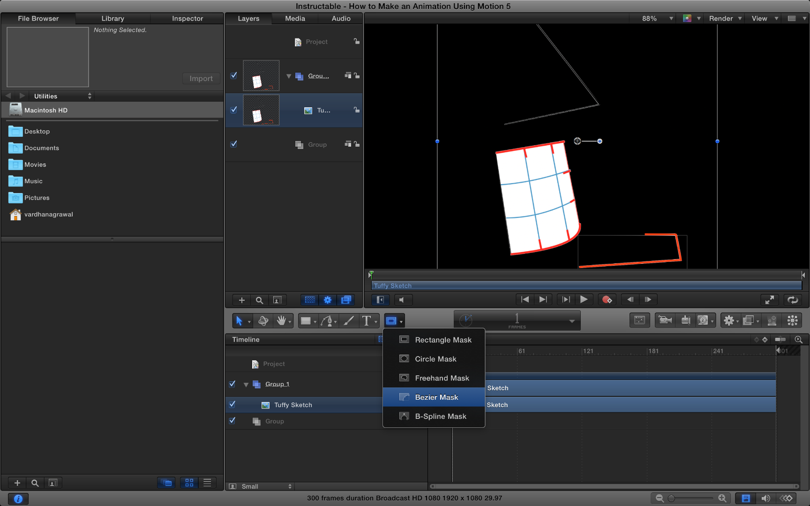Go to start of project
The image size is (810, 506).
(525, 299)
